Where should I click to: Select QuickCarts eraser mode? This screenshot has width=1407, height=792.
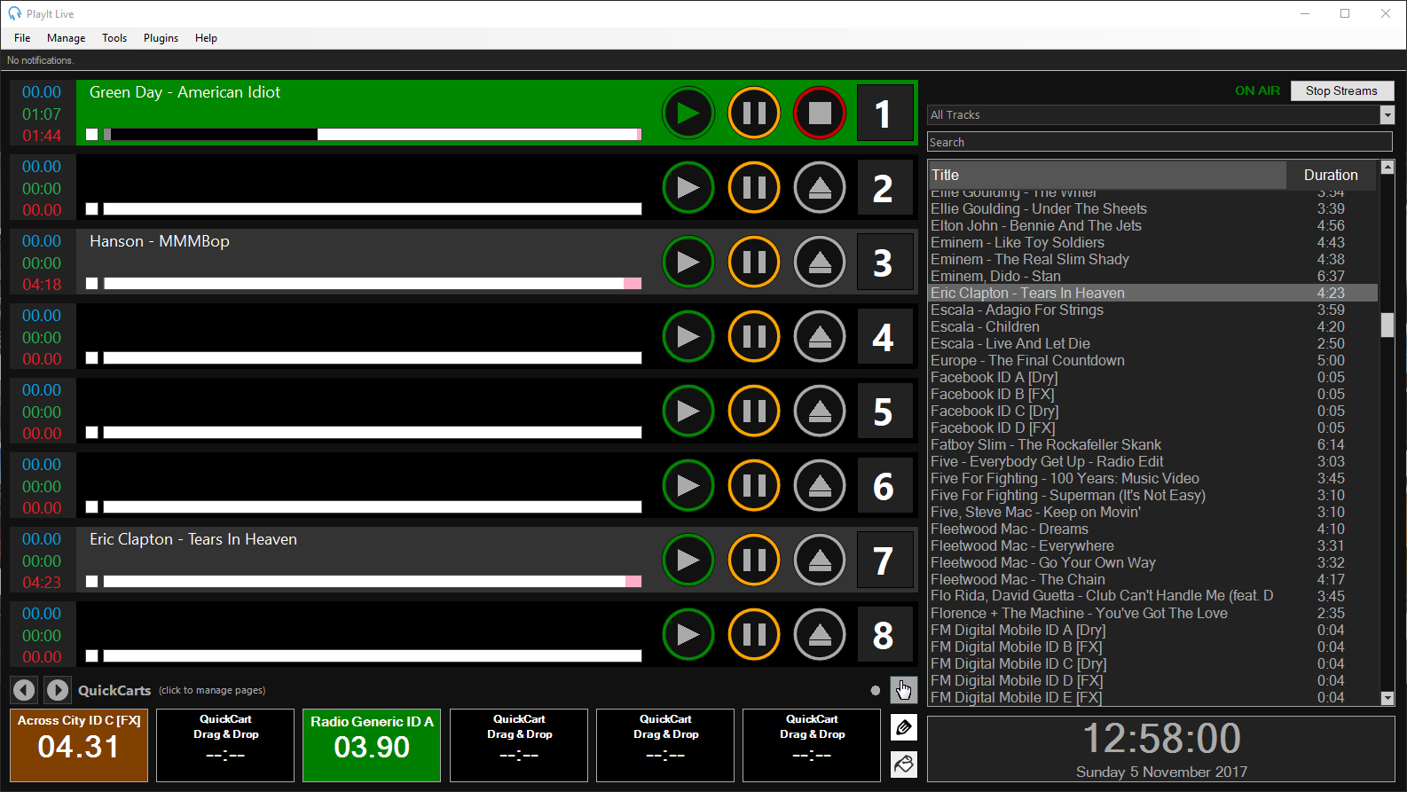(x=903, y=765)
